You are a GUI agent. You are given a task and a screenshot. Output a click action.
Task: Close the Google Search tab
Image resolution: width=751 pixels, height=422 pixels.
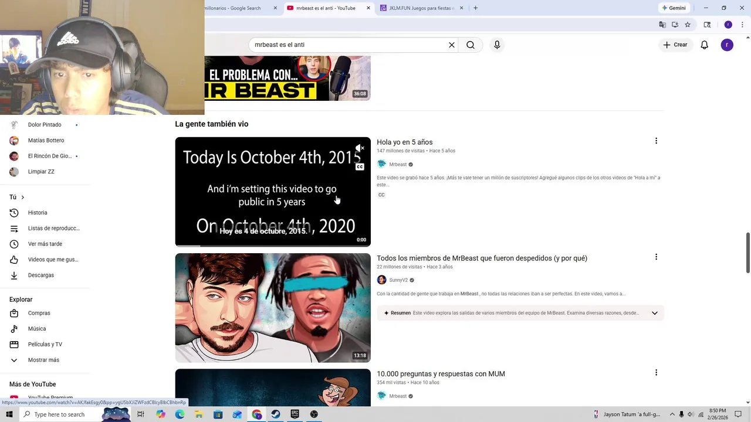pos(275,8)
